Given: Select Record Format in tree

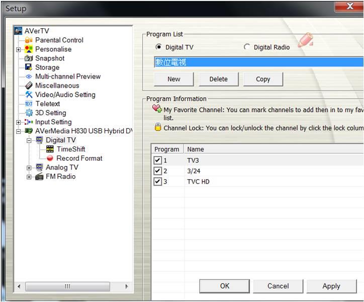Looking at the screenshot, I should click(x=79, y=158).
